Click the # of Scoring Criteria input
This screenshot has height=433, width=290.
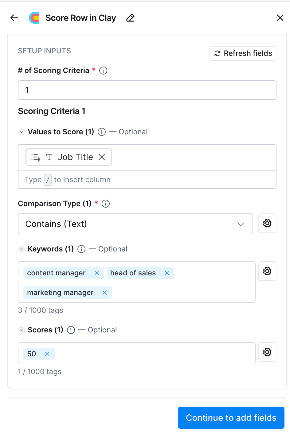coord(147,90)
